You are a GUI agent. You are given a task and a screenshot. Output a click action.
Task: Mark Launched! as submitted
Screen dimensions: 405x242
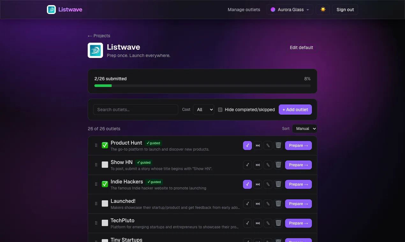point(247,204)
